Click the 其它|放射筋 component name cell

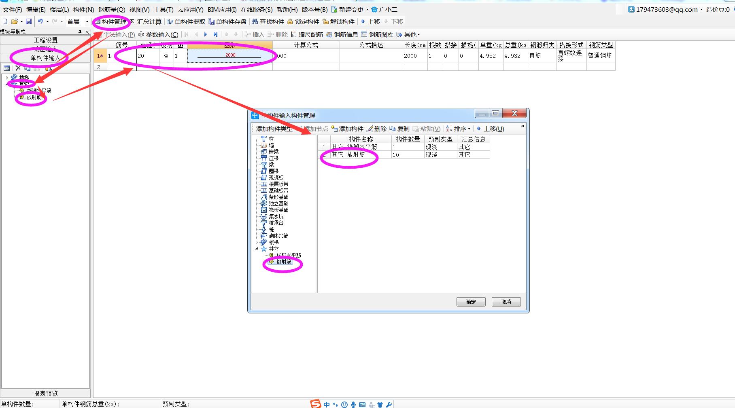pyautogui.click(x=361, y=154)
